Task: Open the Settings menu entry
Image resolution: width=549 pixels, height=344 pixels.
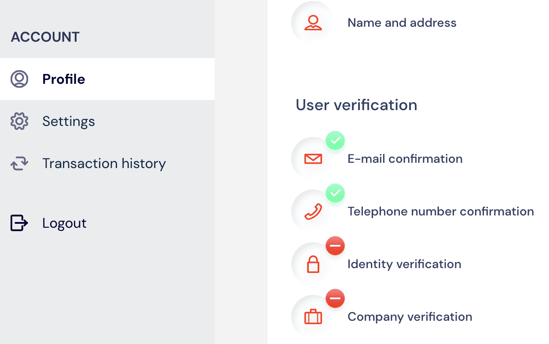Action: (69, 121)
